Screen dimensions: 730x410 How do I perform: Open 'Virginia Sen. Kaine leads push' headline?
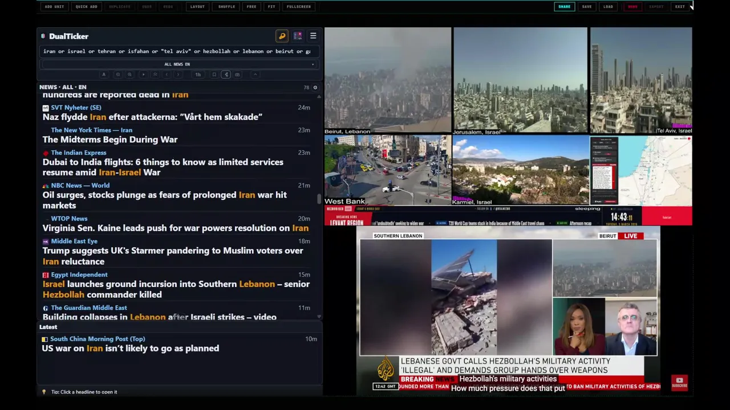pyautogui.click(x=175, y=228)
